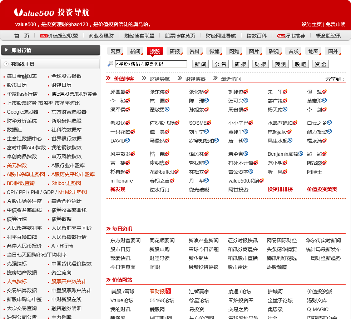Open 东方财富要闻 under 每日资讯
Screen dimensions: 351x319
[x=125, y=240]
